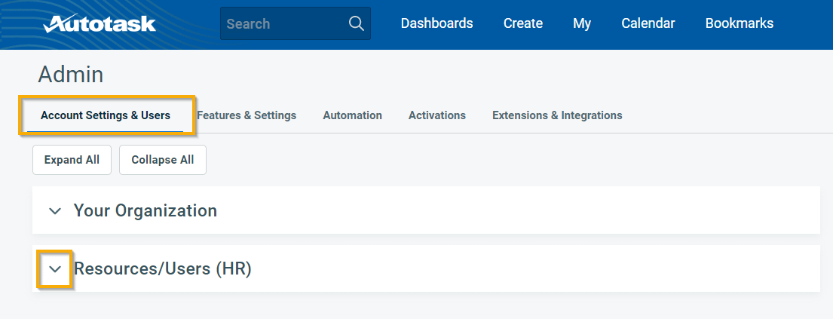Screen dimensions: 833x319
Task: Open the My menu
Action: (x=581, y=23)
